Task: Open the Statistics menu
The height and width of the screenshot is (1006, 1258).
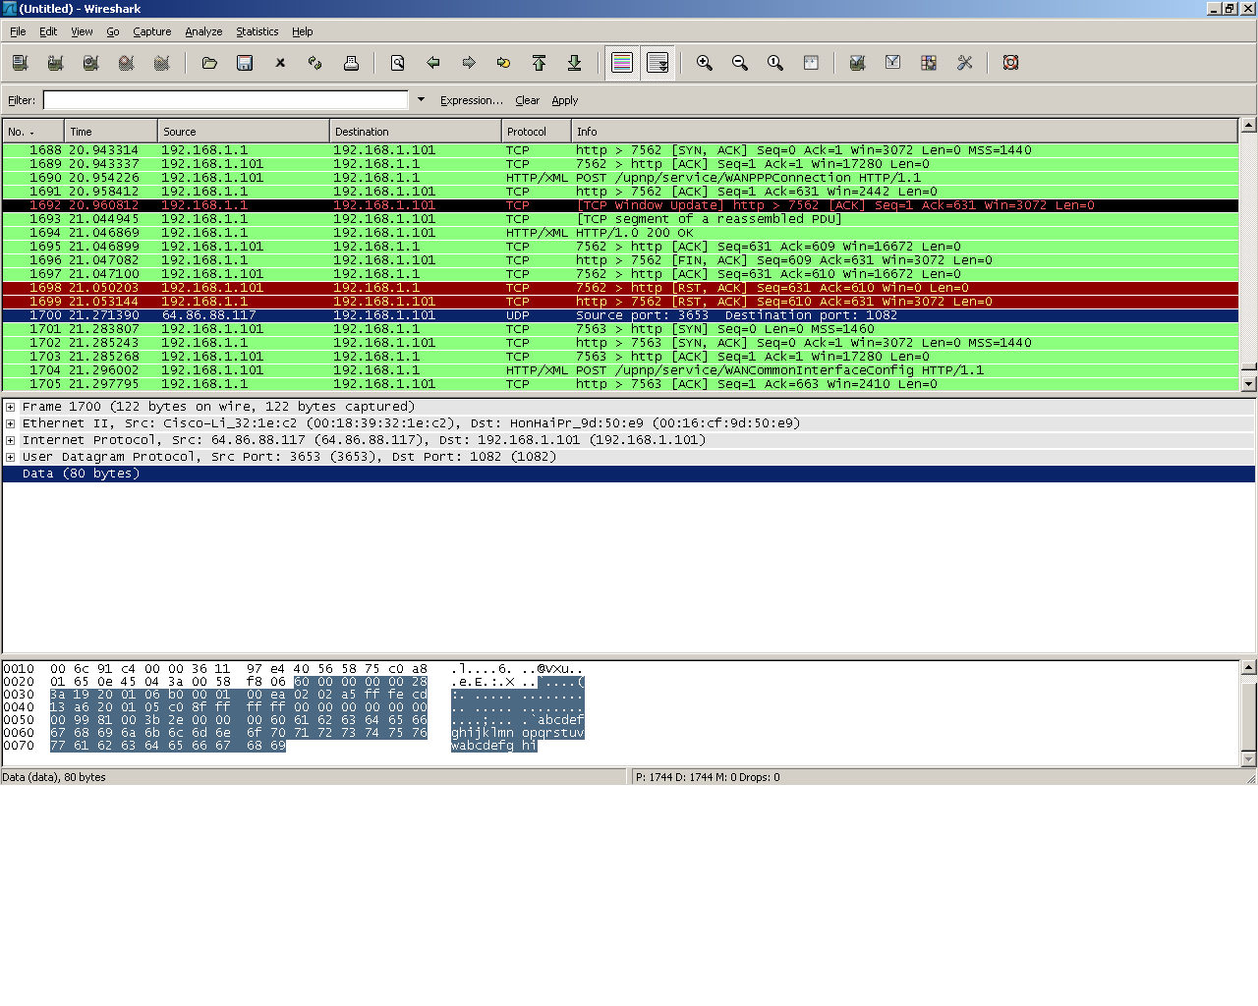Action: 257,31
